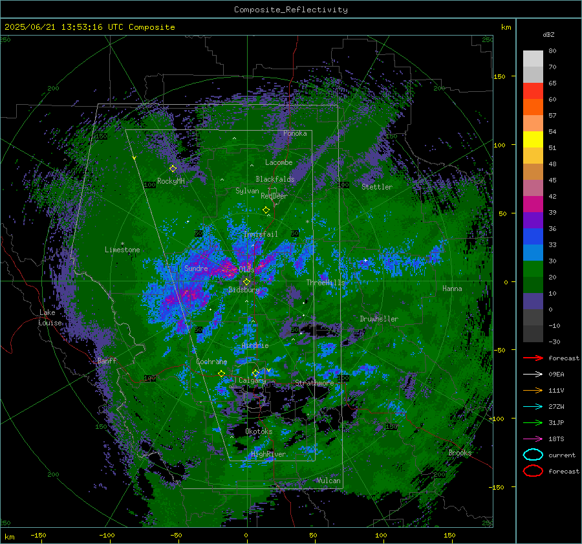Click the Blackfalds city label
The image size is (582, 544).
tap(275, 179)
